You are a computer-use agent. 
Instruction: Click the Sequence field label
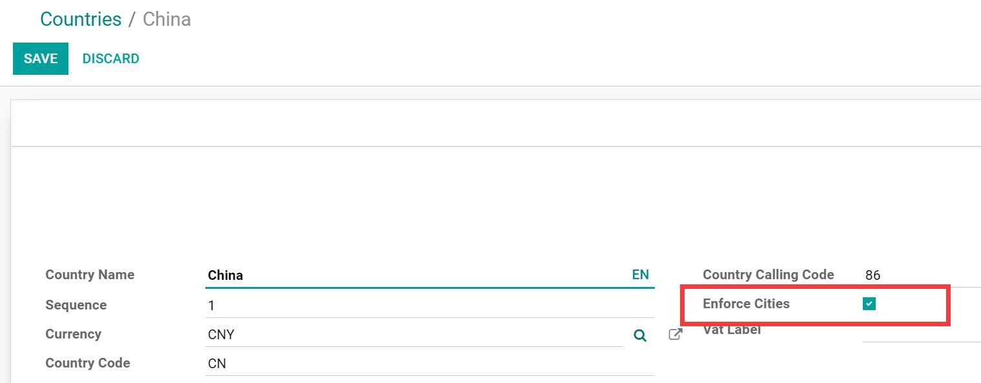tap(76, 305)
